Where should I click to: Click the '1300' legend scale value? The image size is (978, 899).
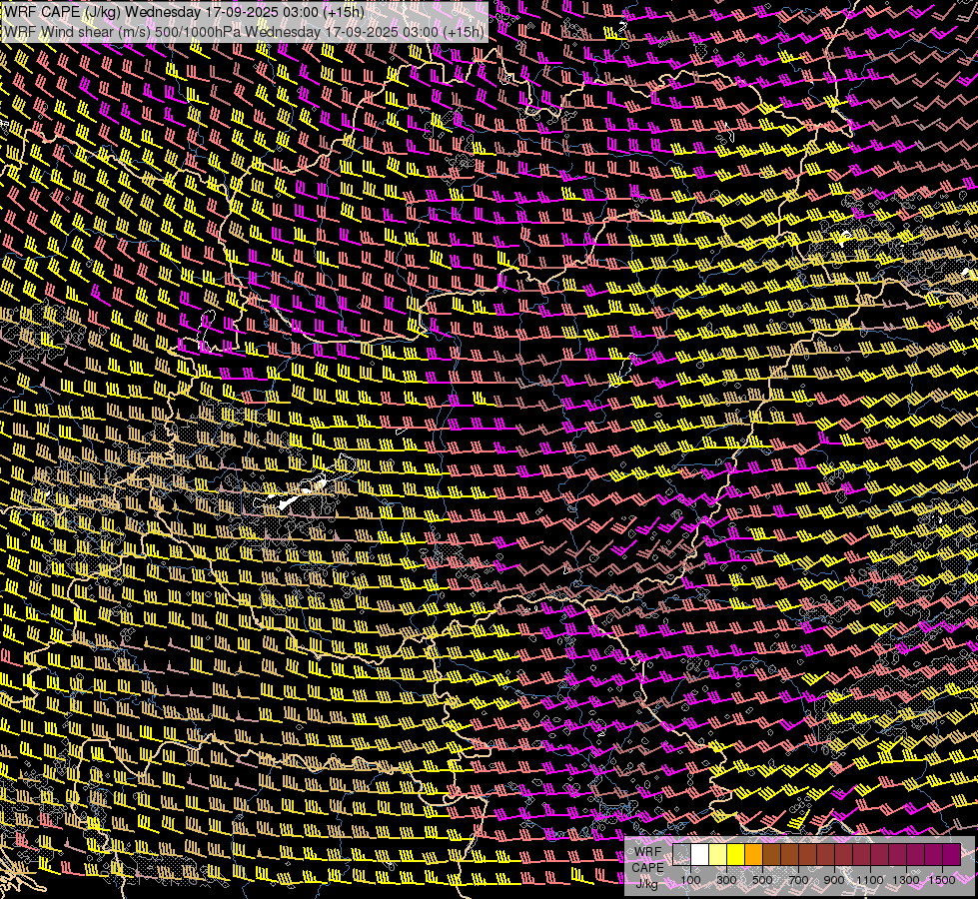[906, 880]
